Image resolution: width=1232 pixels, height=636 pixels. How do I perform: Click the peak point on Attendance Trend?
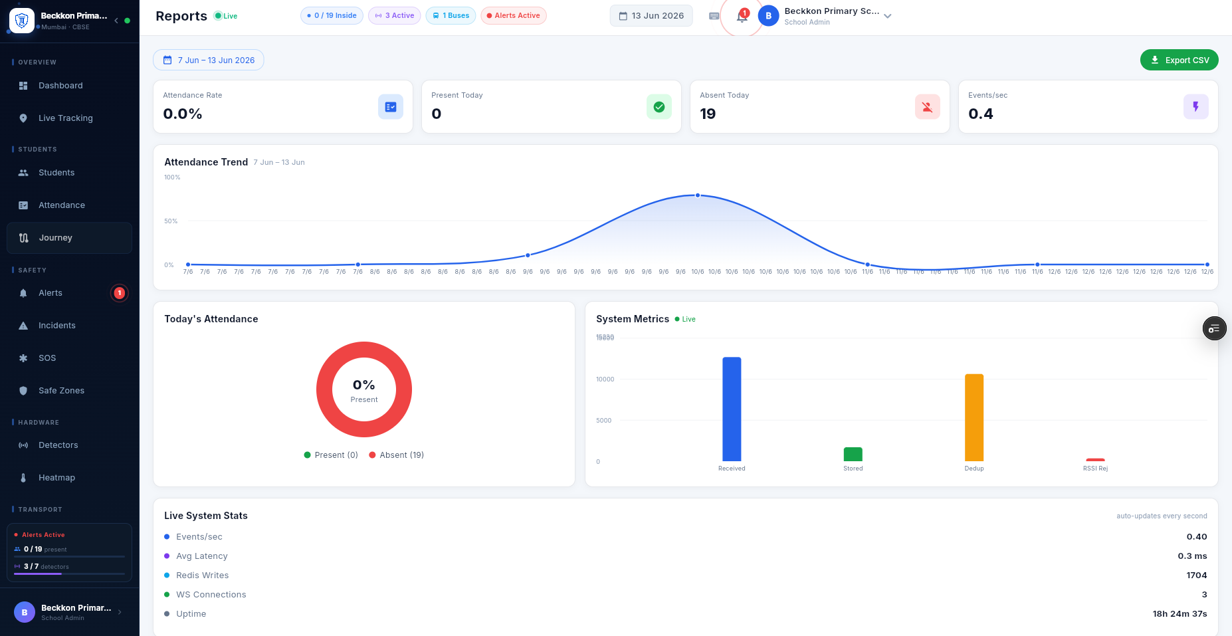click(x=698, y=195)
